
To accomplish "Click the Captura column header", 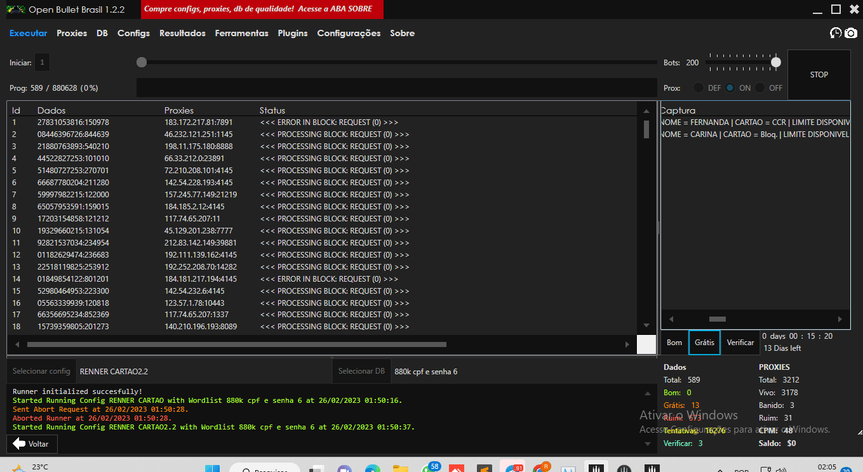I will 678,110.
